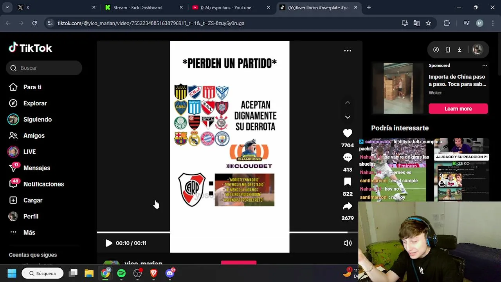Open the video three-dots options menu
The image size is (501, 282).
pyautogui.click(x=348, y=51)
